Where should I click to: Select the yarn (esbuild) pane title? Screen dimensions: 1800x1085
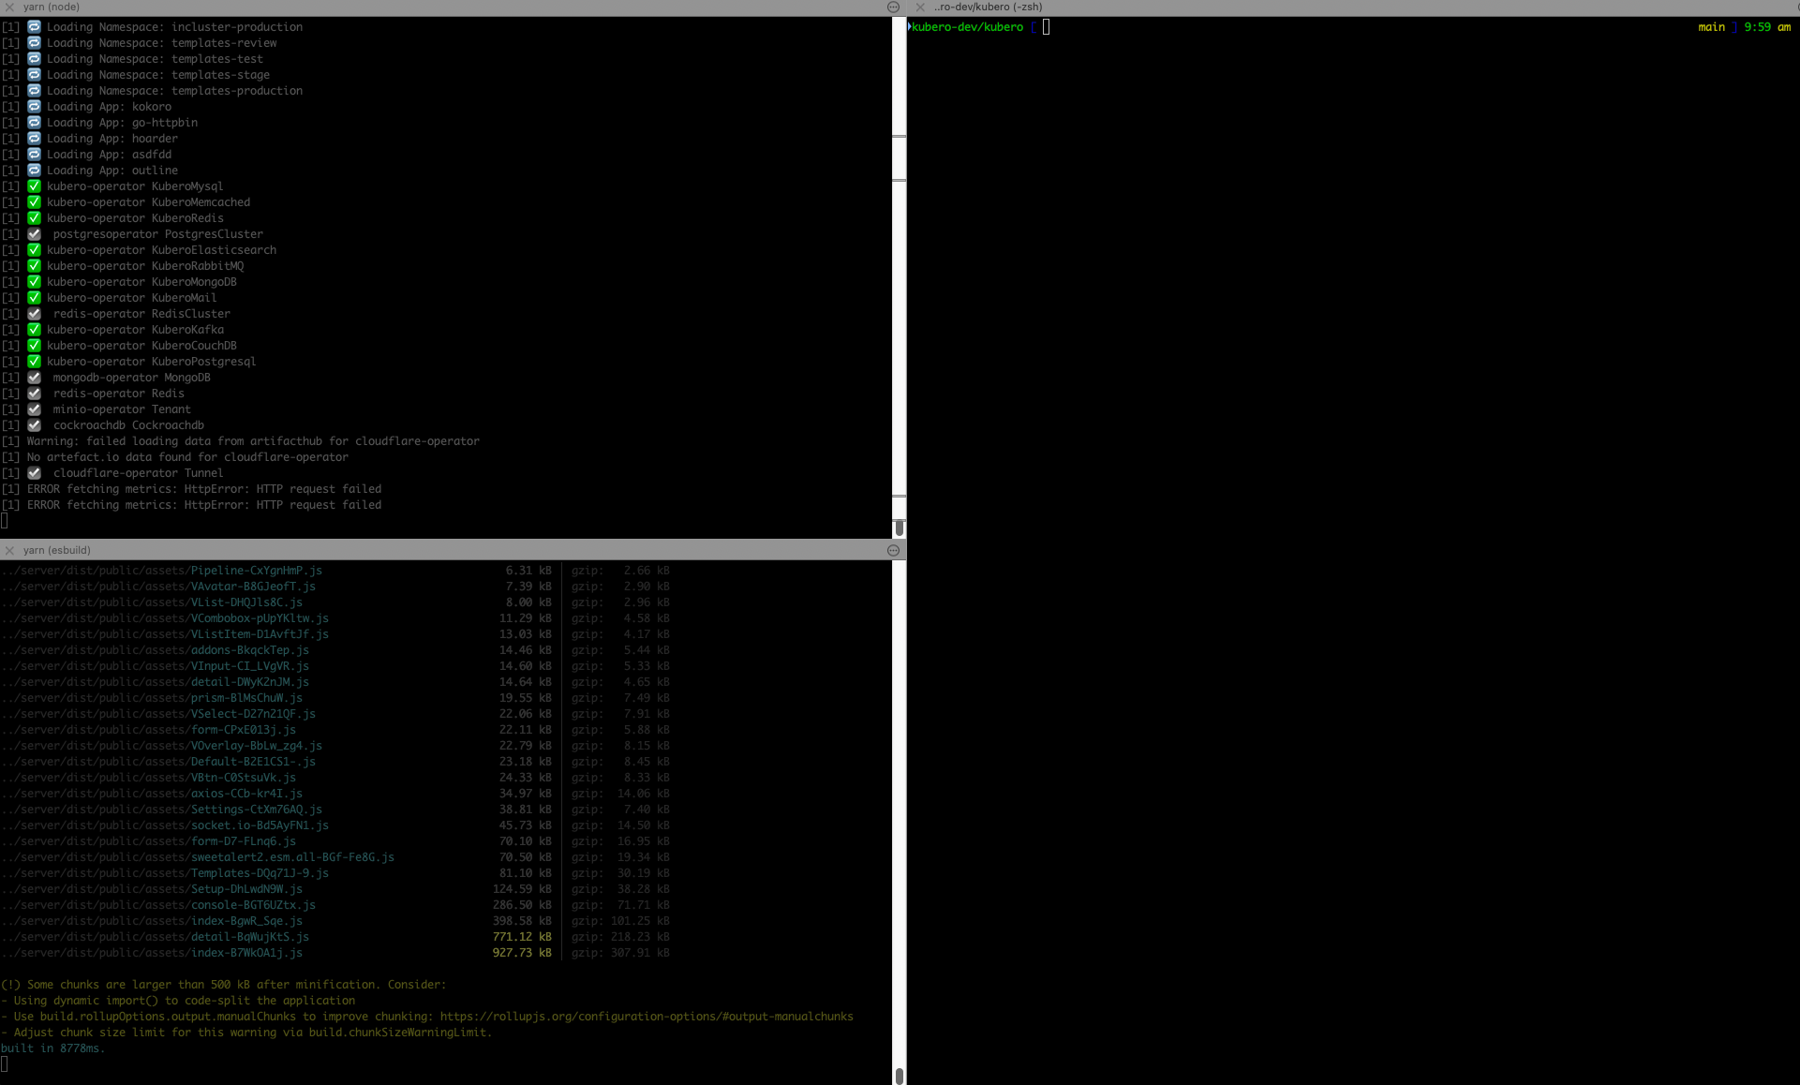click(56, 550)
